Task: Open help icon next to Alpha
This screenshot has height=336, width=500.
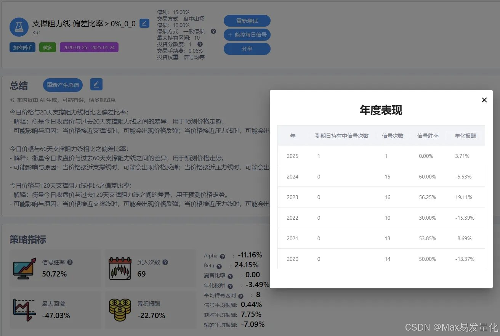Action: point(223,256)
